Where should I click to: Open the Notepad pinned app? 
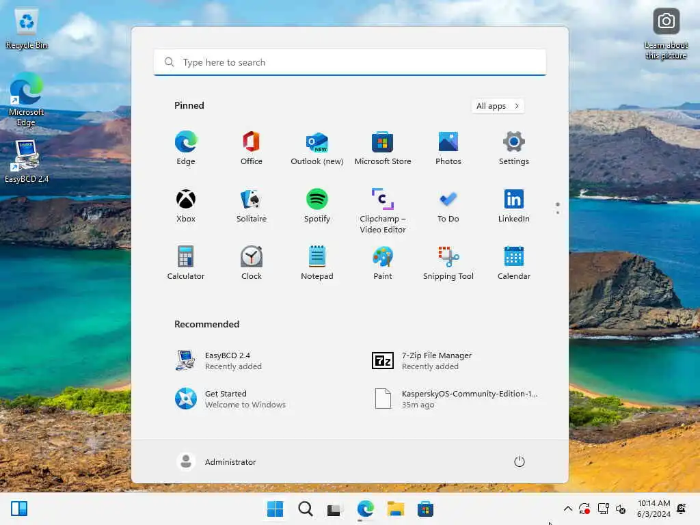(x=317, y=263)
